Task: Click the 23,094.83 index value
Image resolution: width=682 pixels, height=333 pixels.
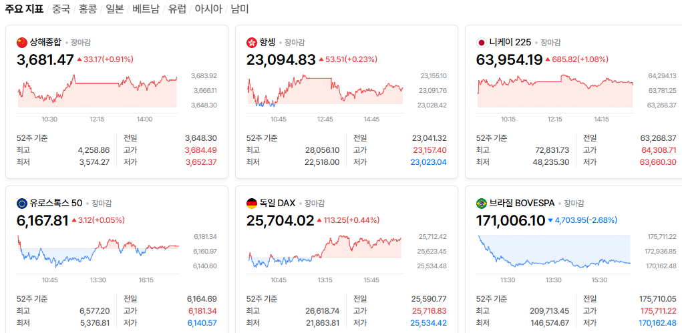Action: click(x=281, y=59)
